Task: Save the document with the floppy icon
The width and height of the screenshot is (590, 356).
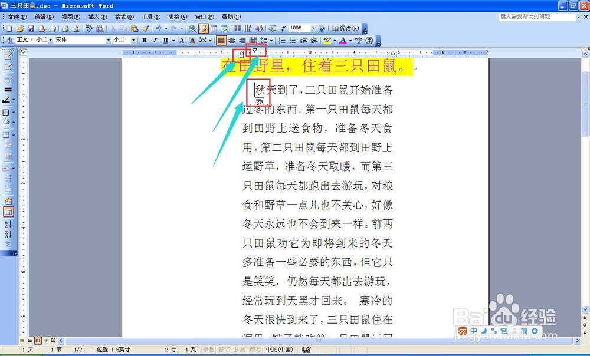Action: pyautogui.click(x=31, y=28)
